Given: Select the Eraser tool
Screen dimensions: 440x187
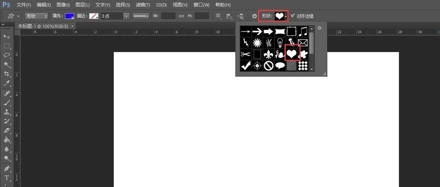Looking at the screenshot, I should click(7, 130).
